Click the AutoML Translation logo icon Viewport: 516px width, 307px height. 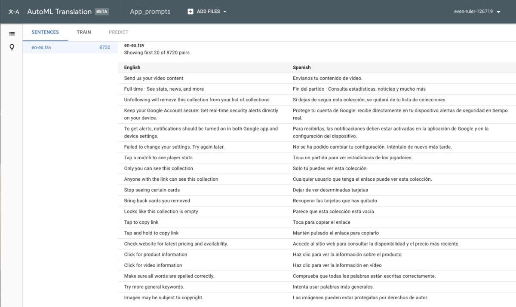(x=14, y=12)
